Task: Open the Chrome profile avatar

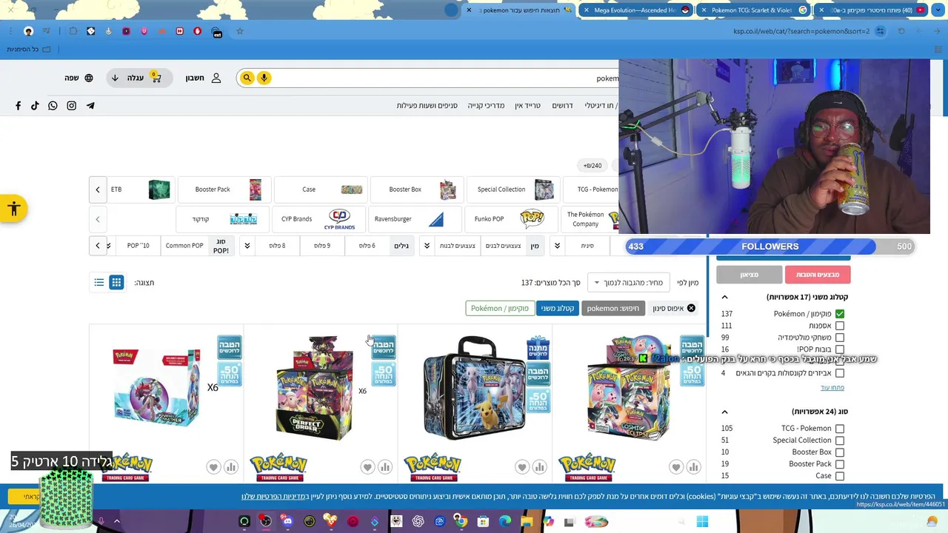Action: coord(28,31)
